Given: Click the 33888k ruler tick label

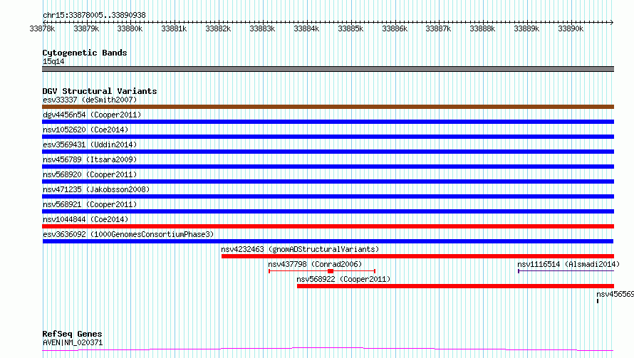Looking at the screenshot, I should [x=482, y=28].
